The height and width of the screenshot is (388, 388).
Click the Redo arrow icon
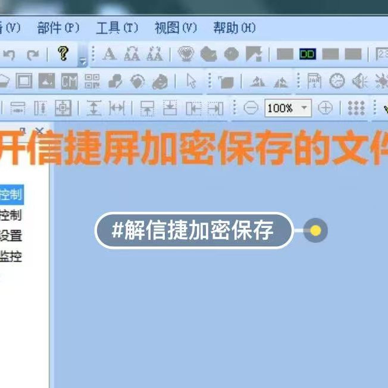click(33, 54)
